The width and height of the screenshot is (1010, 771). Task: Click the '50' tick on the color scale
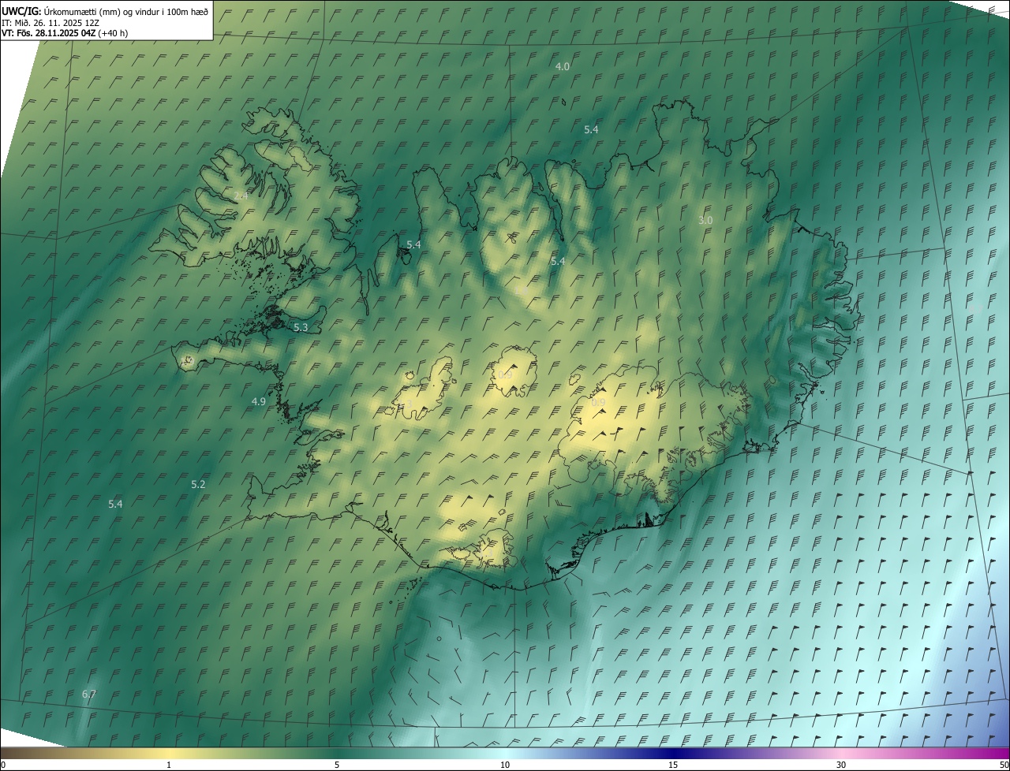pos(1003,765)
